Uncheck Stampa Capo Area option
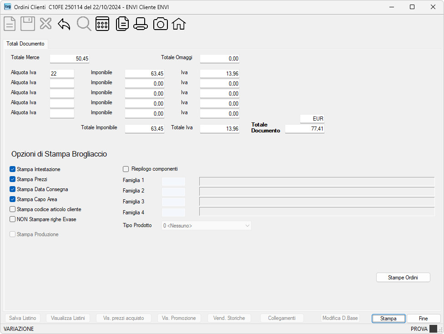 (12, 199)
